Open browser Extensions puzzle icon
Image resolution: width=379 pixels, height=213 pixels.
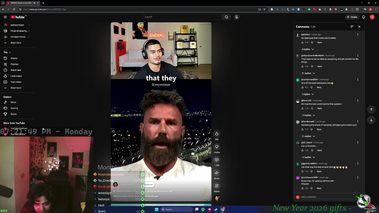coord(357,9)
